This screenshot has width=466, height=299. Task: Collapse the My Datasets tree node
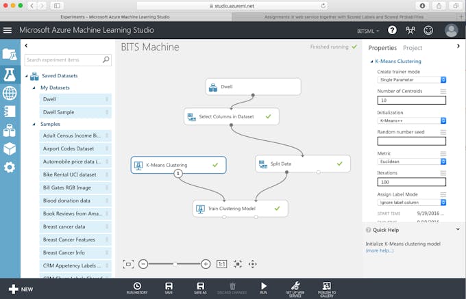pyautogui.click(x=34, y=88)
